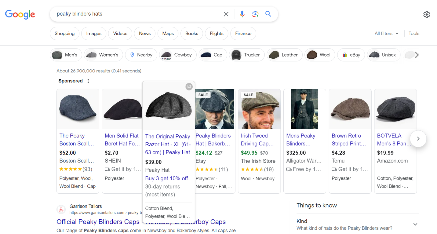Screen dimensions: 437x234
Task: Click the search magnifying glass icon
Action: coord(268,14)
